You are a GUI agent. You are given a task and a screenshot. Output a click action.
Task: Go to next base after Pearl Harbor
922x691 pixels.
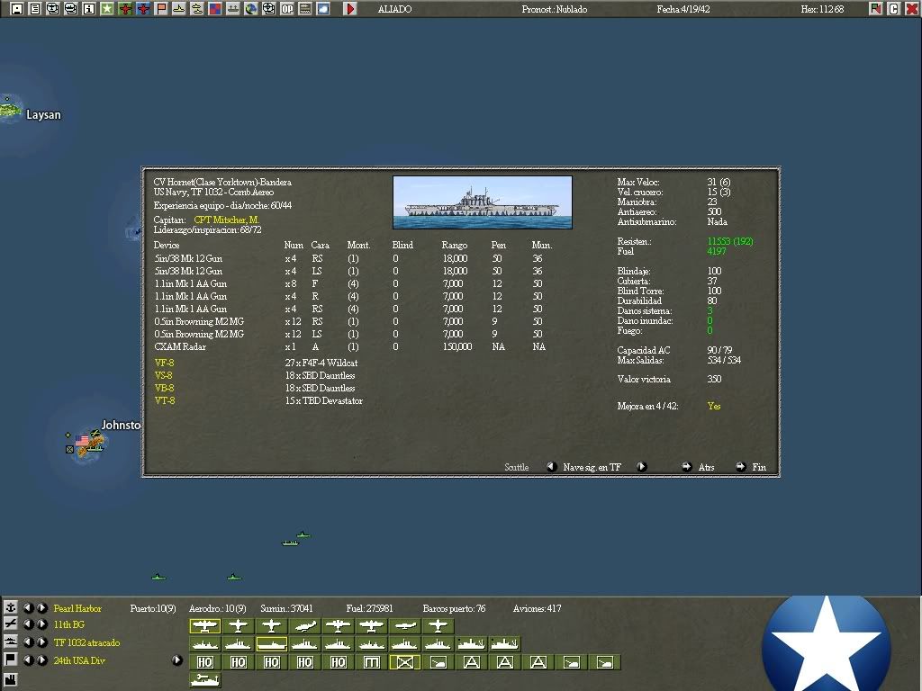[41, 607]
